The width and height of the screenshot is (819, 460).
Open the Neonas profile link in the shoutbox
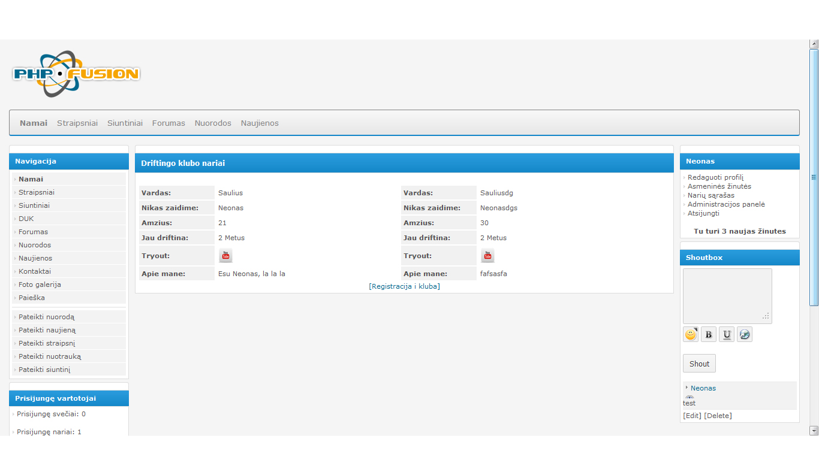point(703,388)
